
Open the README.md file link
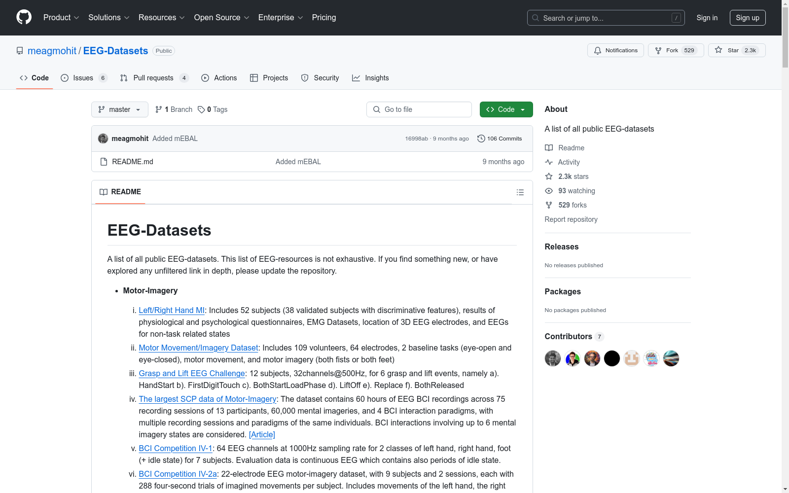(x=133, y=162)
